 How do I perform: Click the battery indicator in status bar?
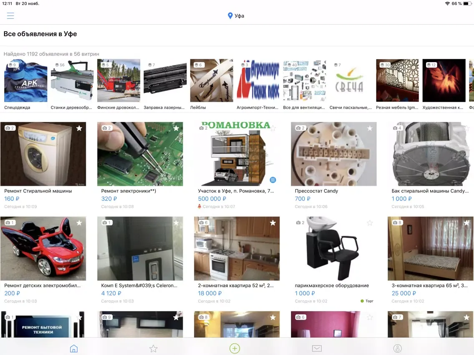467,4
